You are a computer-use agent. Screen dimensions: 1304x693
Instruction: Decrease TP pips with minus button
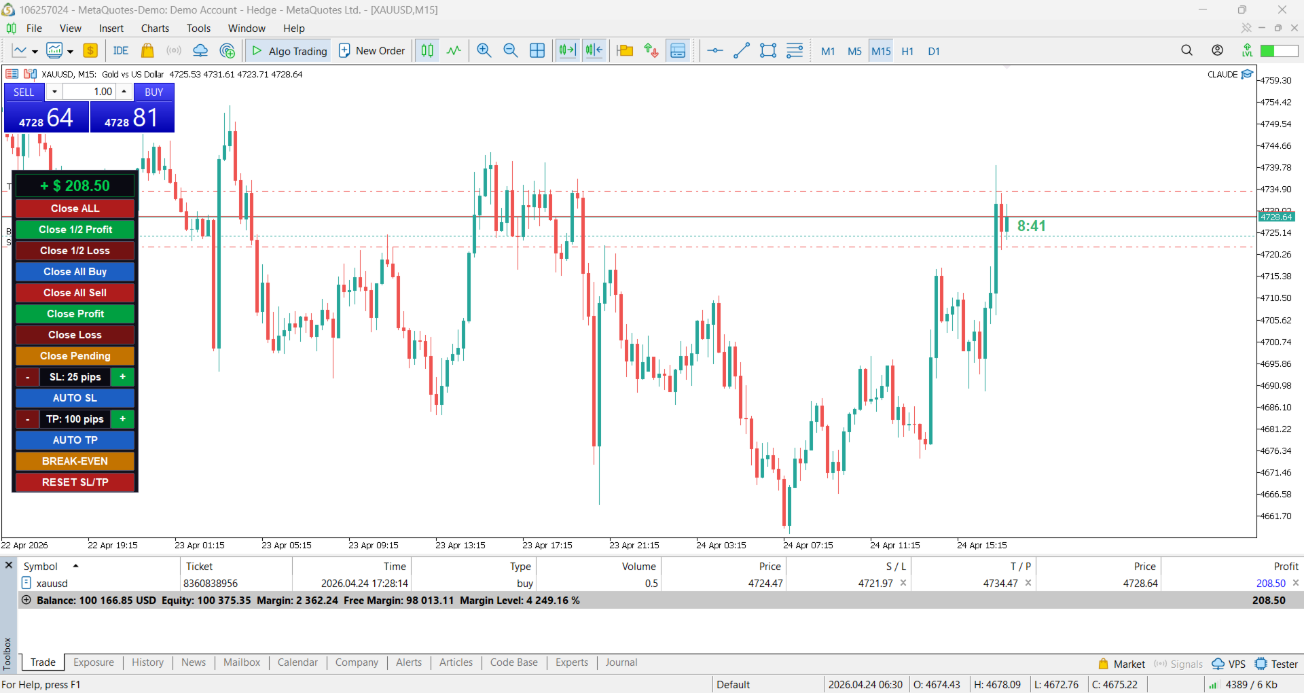pos(28,419)
